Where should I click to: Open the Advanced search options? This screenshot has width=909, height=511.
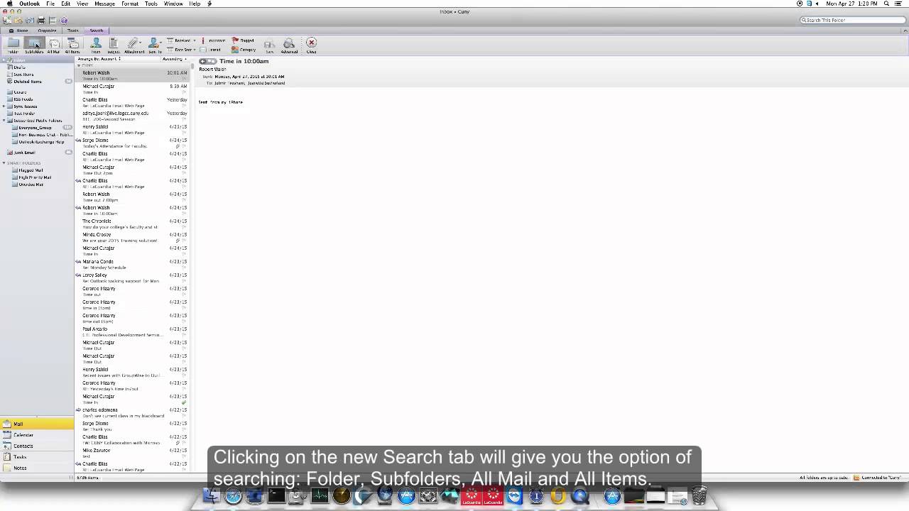click(289, 45)
